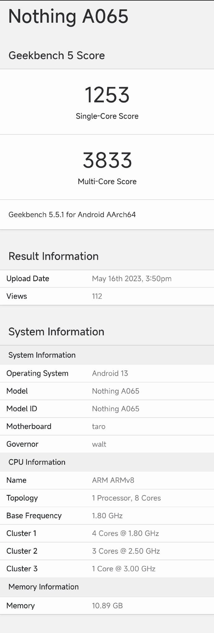Click the Memory Information subheader
This screenshot has height=633, width=214.
(43, 587)
